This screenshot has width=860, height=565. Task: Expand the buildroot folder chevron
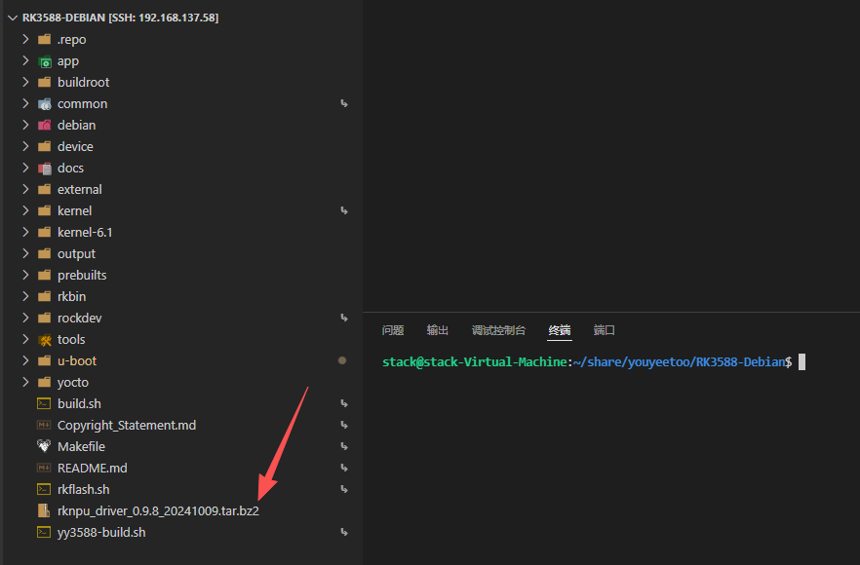click(25, 82)
